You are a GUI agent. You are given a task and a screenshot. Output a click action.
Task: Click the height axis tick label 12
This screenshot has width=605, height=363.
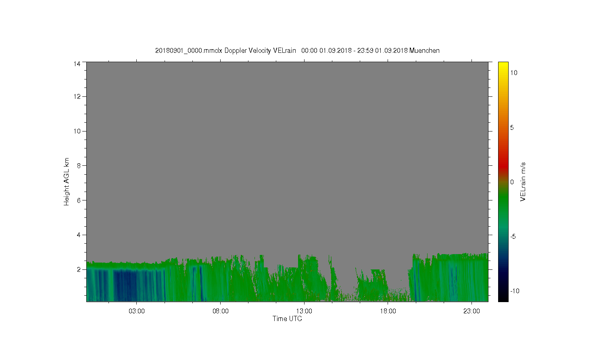(x=77, y=96)
